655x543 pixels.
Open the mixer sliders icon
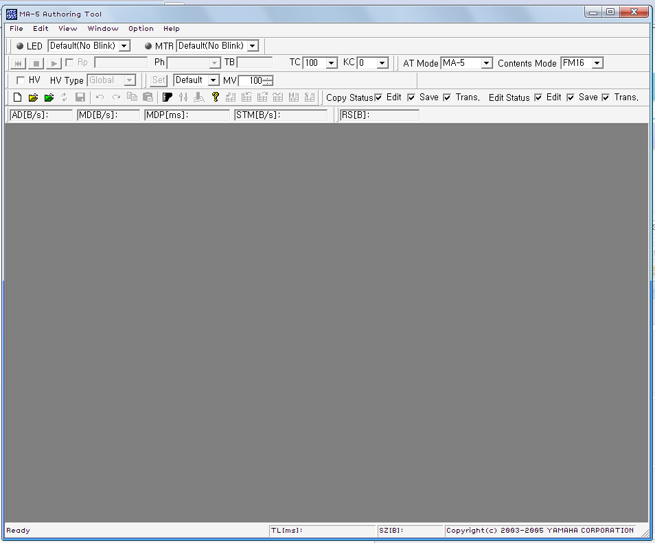coord(183,97)
